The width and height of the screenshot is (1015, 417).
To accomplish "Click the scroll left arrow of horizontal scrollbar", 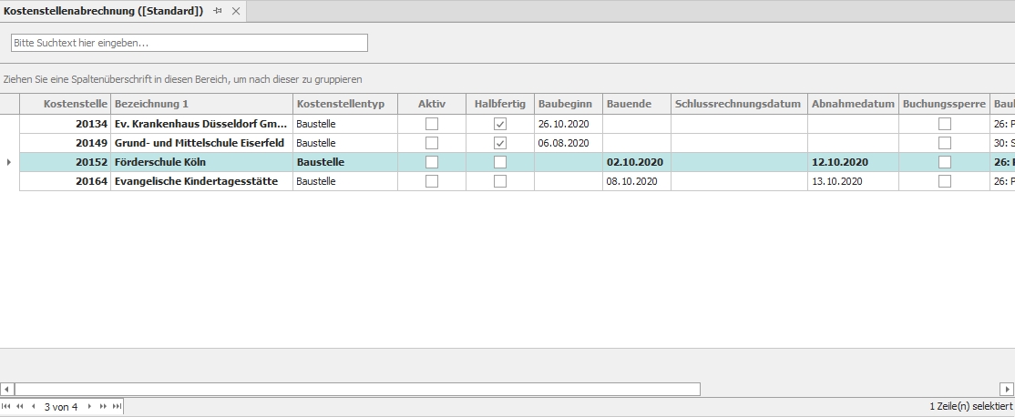I will (6, 389).
